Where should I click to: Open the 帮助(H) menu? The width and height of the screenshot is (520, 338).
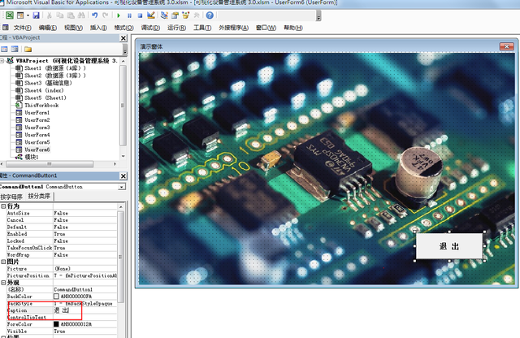[x=293, y=28]
